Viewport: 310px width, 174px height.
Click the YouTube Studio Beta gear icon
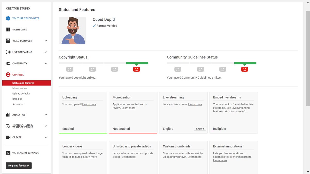tap(8, 18)
